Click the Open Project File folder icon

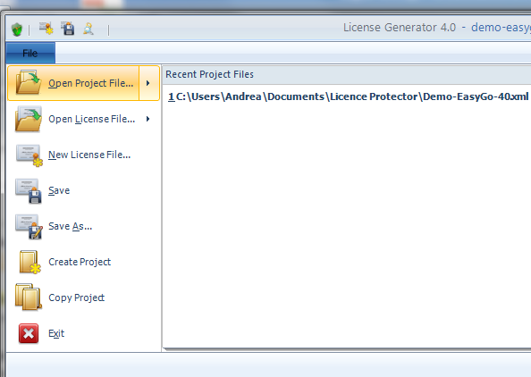pos(29,81)
